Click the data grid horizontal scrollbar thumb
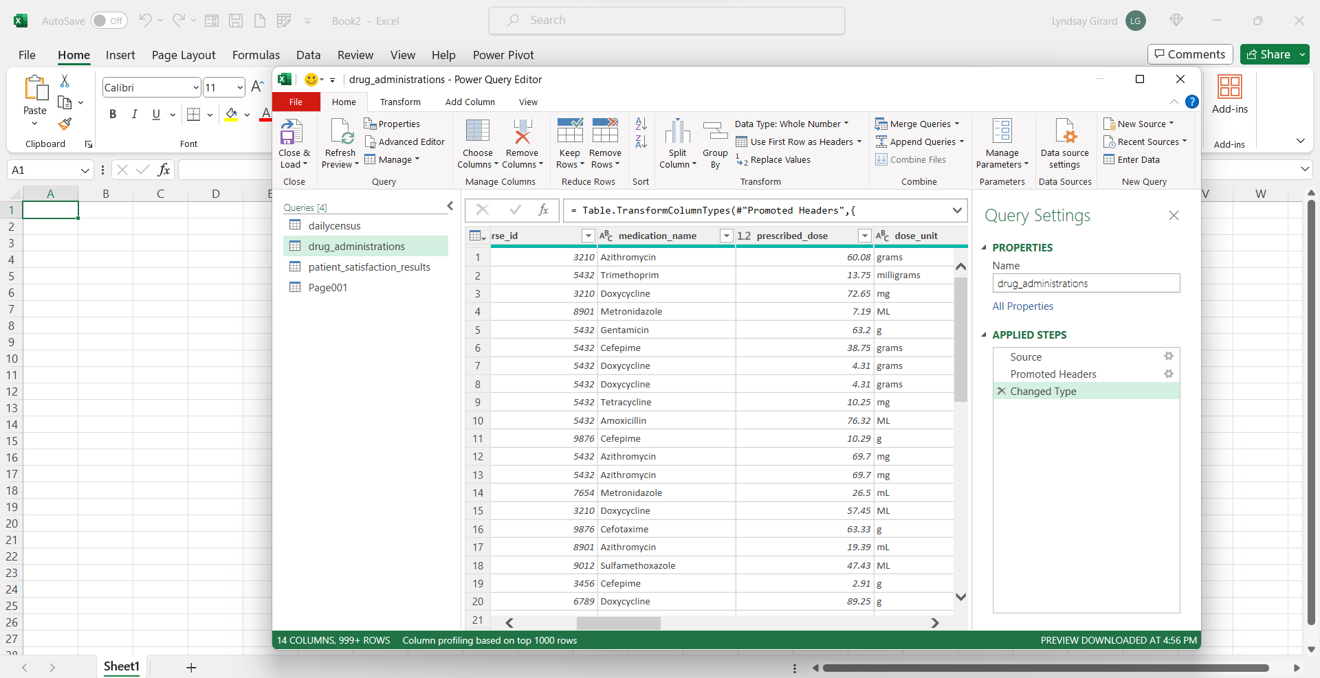Image resolution: width=1320 pixels, height=678 pixels. tap(618, 623)
